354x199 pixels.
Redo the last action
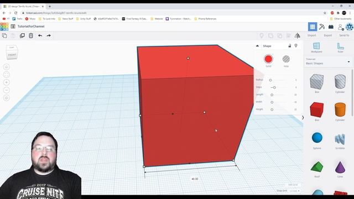point(49,35)
